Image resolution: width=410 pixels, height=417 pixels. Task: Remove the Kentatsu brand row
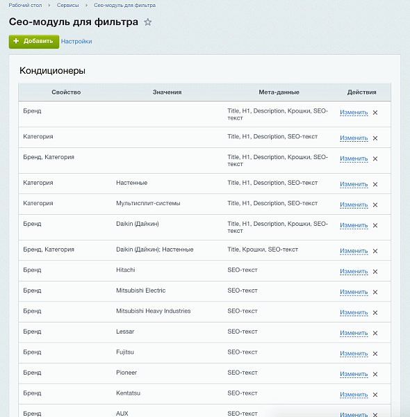click(375, 395)
